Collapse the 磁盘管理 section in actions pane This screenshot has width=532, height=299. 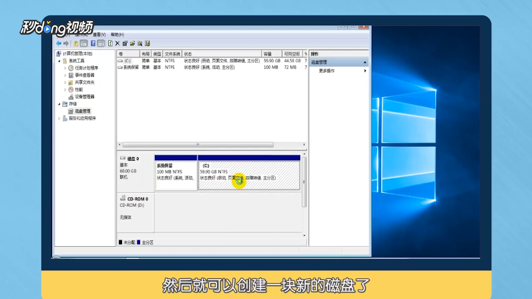tap(364, 62)
